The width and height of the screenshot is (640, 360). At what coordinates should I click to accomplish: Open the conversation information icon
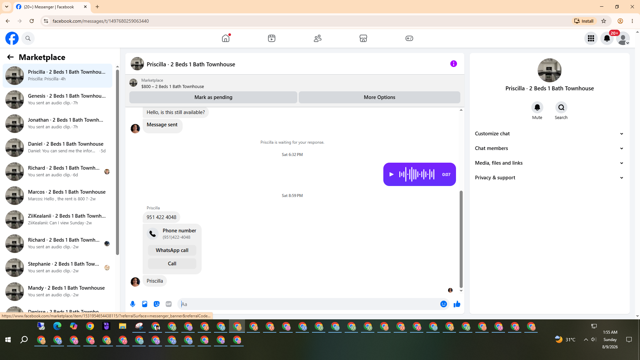click(x=454, y=64)
